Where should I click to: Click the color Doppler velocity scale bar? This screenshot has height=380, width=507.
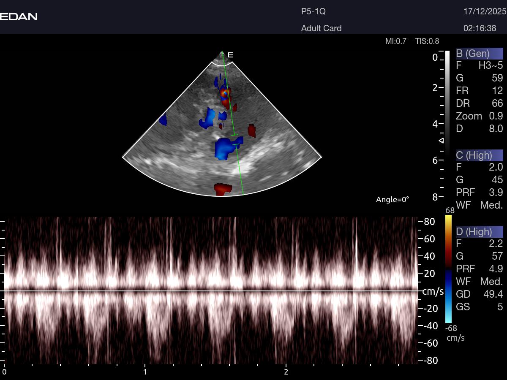coord(448,269)
